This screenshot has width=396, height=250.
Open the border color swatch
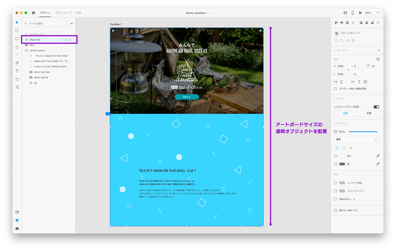coord(342,164)
